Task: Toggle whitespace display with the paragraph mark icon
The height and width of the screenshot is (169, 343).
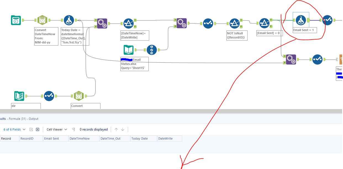Action: tap(73, 129)
